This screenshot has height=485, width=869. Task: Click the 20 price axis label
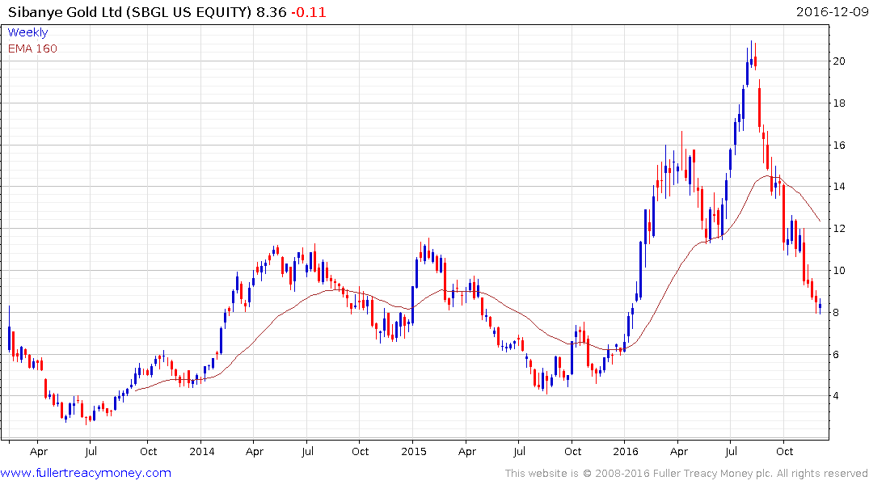839,61
